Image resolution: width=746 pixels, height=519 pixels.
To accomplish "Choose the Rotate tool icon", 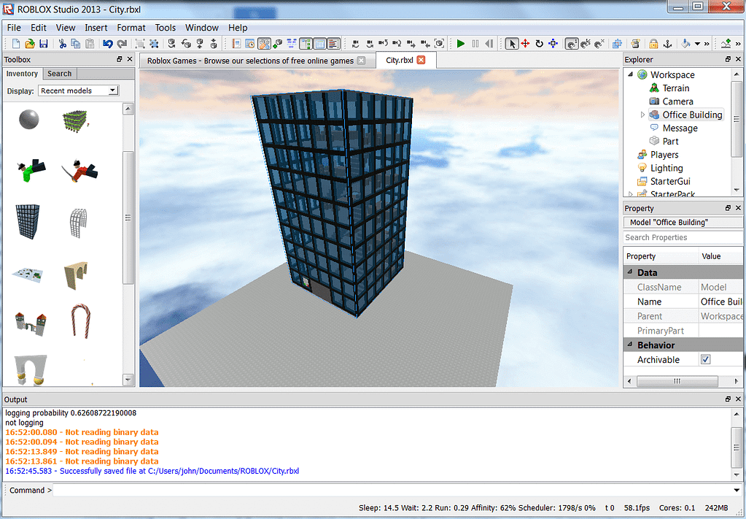I will tap(539, 44).
